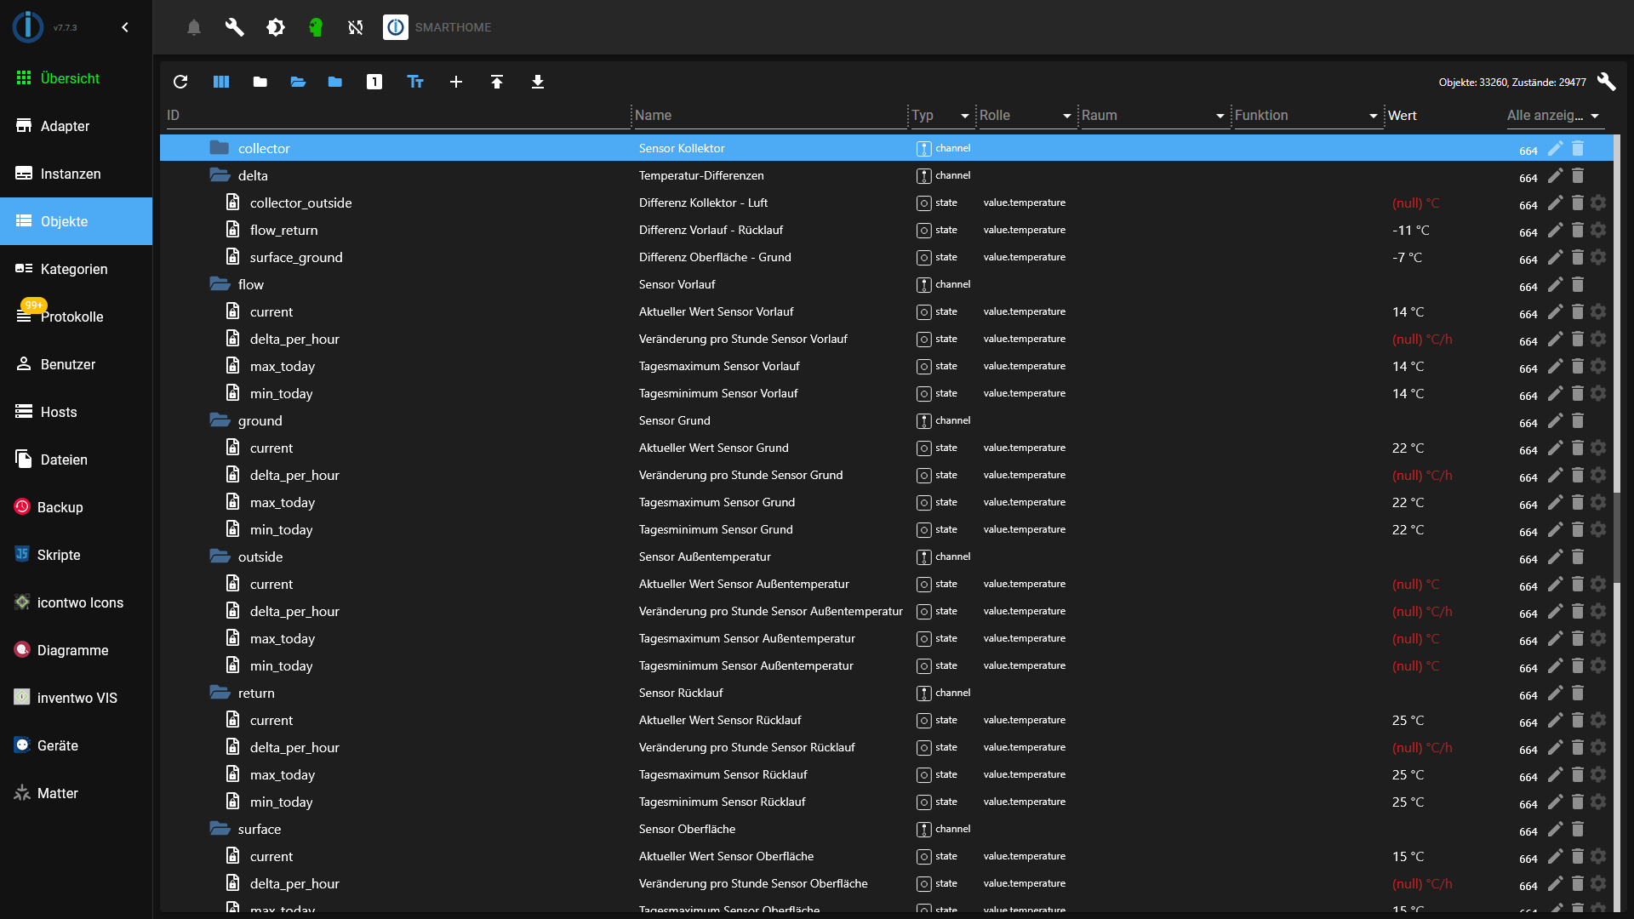Collapse the delta folder in the tree
Screen dimensions: 1634x919
pos(220,175)
